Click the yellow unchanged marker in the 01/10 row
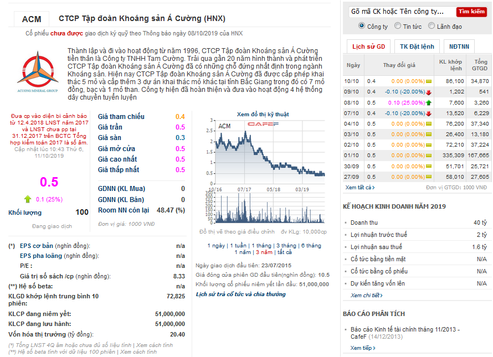The height and width of the screenshot is (357, 493). [429, 156]
